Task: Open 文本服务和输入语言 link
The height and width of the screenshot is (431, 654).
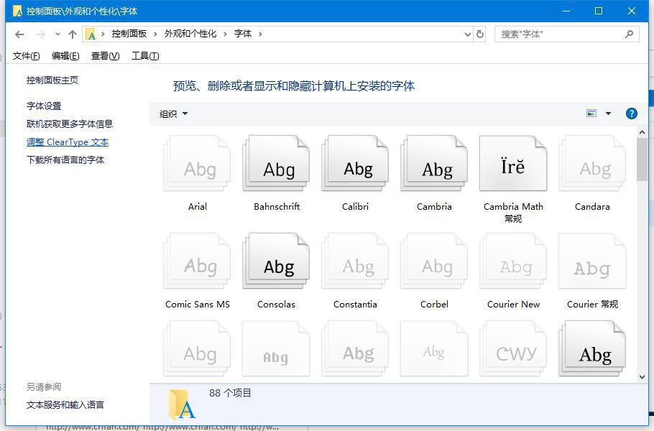Action: point(65,404)
